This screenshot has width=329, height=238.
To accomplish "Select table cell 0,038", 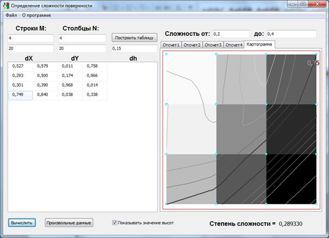I will coord(70,95).
